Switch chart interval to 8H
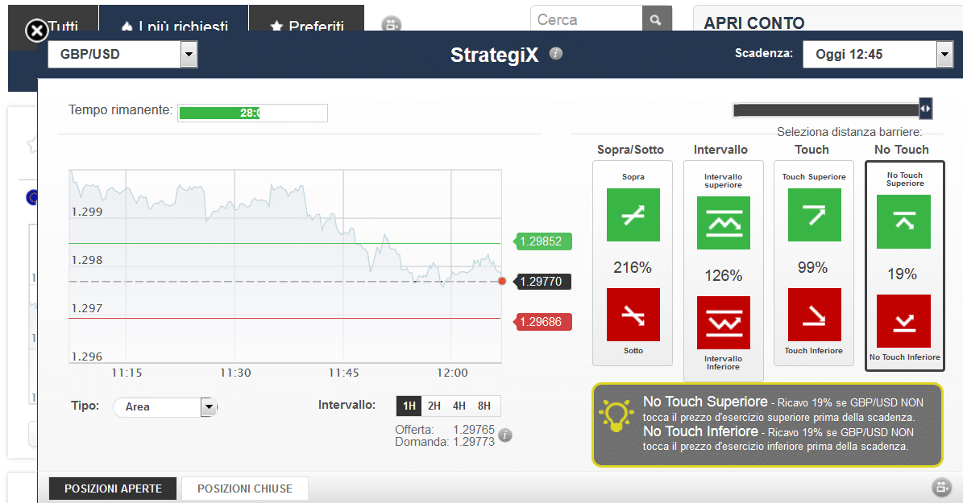Viewport: 963px width, 503px height. tap(484, 406)
